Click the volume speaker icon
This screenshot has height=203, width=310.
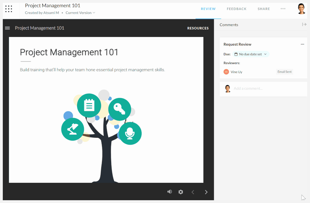pyautogui.click(x=170, y=192)
